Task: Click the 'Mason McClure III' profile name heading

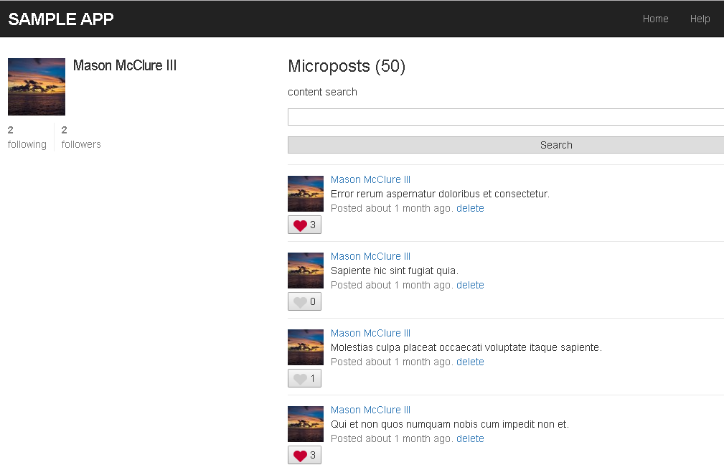Action: tap(125, 65)
